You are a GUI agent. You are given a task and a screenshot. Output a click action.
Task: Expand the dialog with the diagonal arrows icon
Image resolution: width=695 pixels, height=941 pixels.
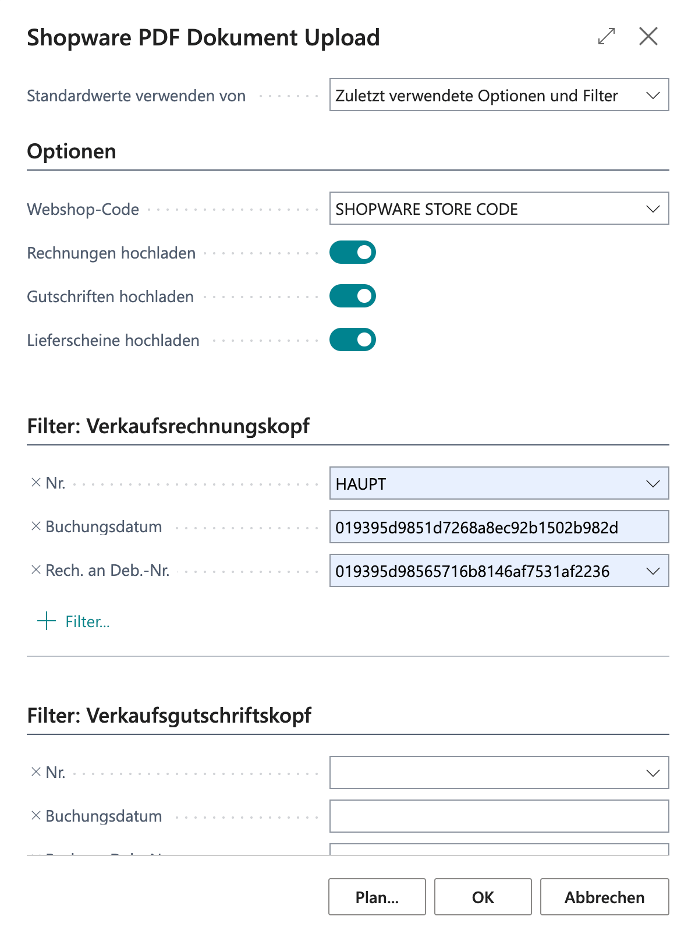[x=607, y=36]
